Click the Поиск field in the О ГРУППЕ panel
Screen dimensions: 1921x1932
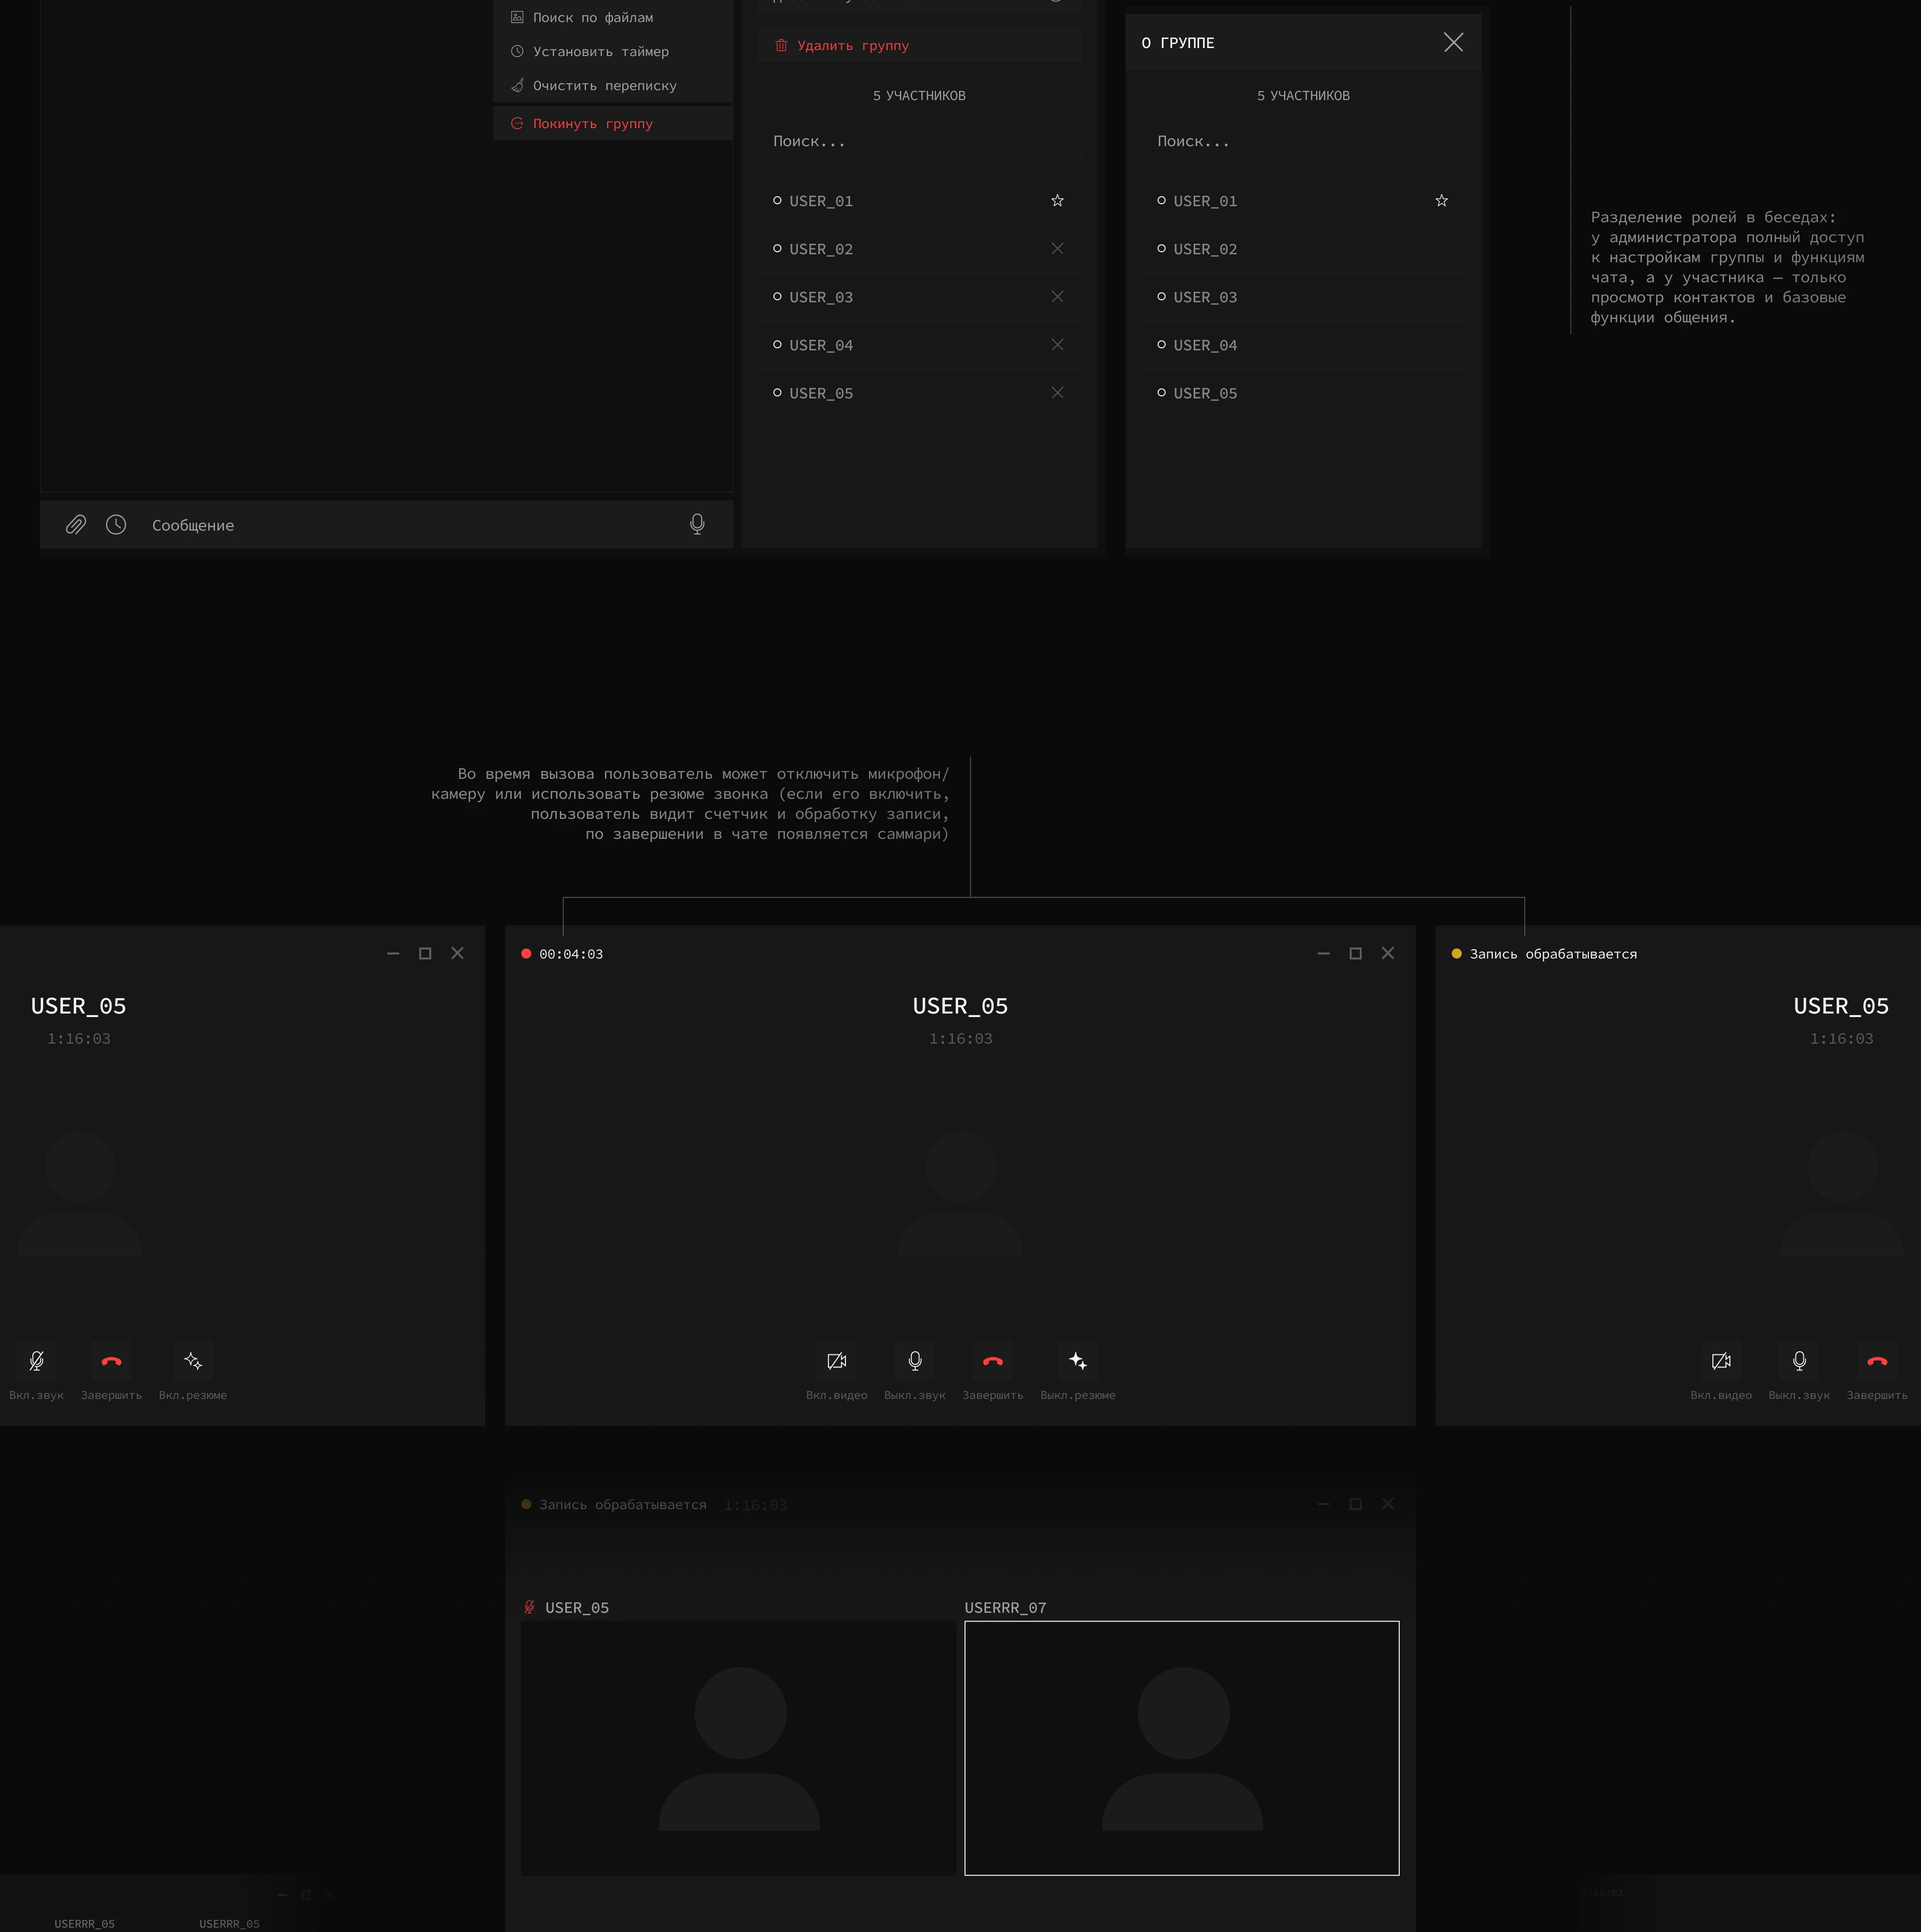(x=1302, y=141)
